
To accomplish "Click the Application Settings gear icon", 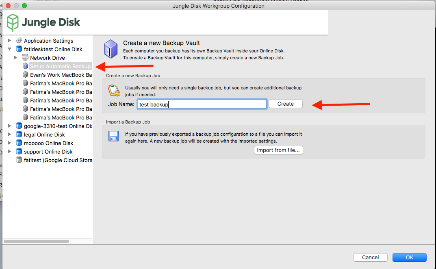I will click(19, 41).
